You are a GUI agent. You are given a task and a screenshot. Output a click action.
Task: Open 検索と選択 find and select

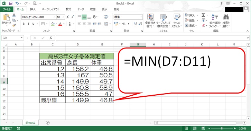[226, 20]
